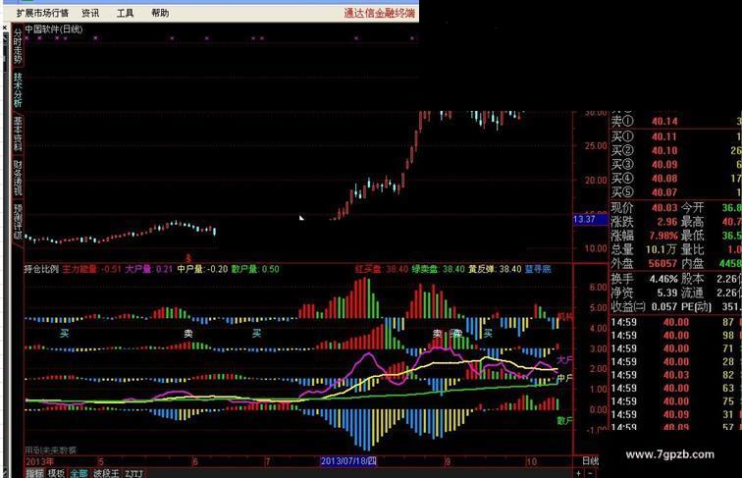This screenshot has width=742, height=478.
Task: Click the 买② price 40.10
Action: point(663,151)
